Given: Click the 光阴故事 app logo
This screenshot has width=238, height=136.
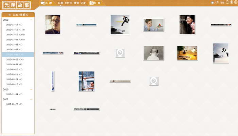Looking at the screenshot, I should coord(17,5).
